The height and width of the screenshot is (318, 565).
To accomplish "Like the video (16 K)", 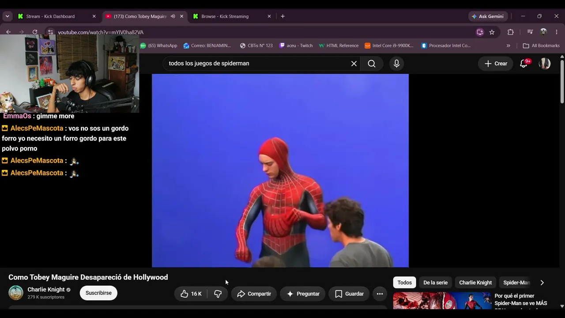I will click(x=191, y=294).
